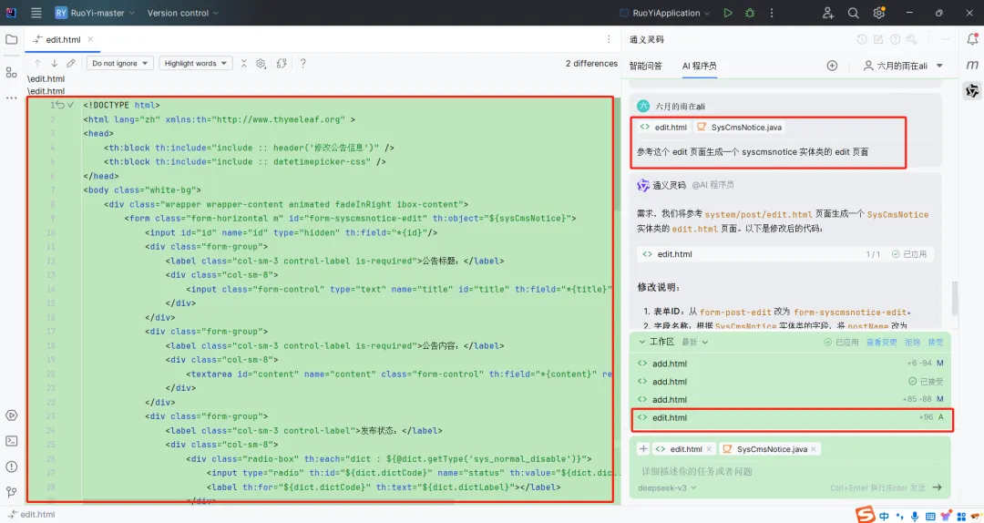Accept the line 1 change checkmark
This screenshot has width=984, height=523.
[x=71, y=106]
